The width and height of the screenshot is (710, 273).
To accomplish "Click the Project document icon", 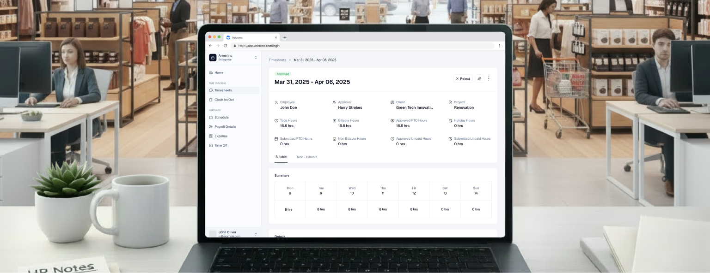I will [450, 102].
